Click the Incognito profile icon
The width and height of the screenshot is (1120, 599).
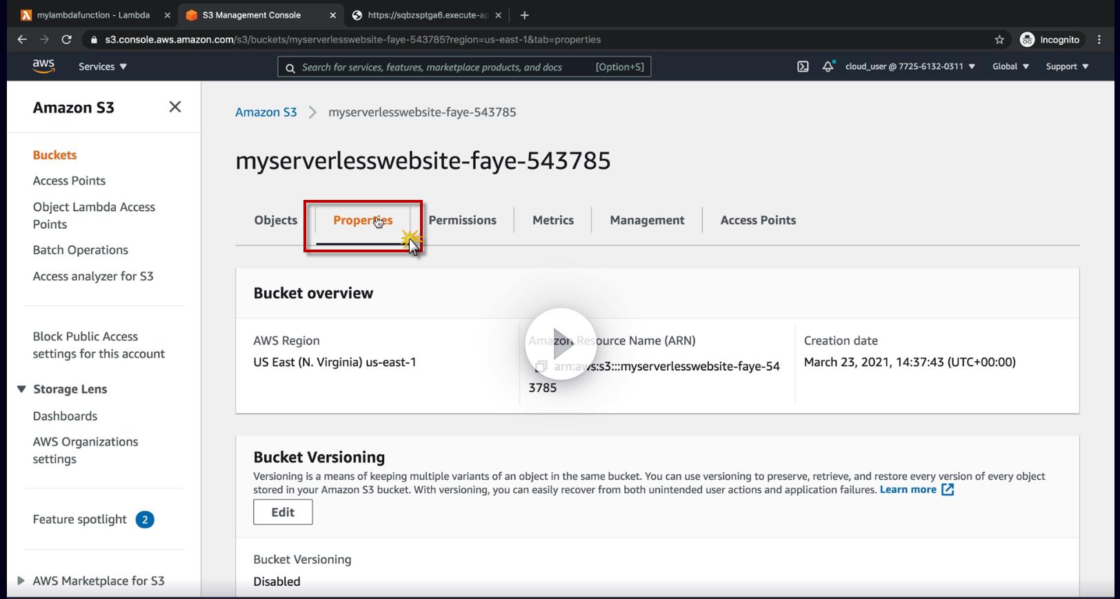(x=1027, y=40)
